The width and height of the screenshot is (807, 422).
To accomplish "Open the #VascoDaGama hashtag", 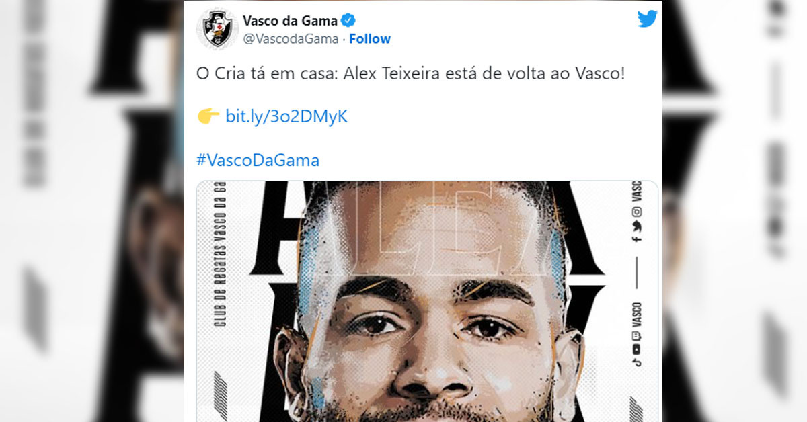I will point(258,160).
